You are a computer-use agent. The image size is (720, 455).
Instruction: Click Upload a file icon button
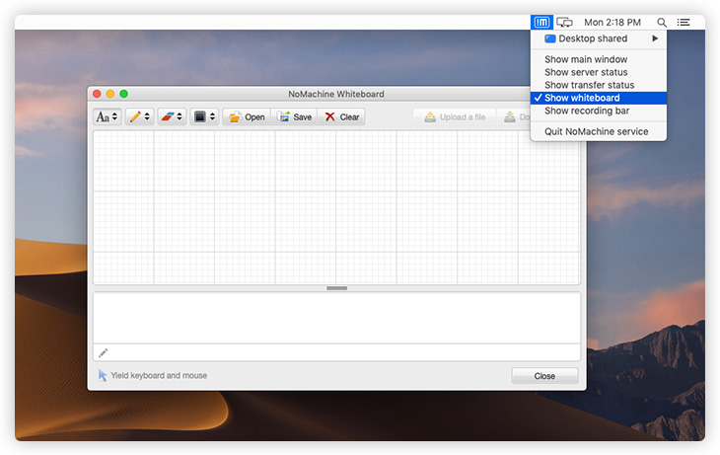tap(455, 117)
